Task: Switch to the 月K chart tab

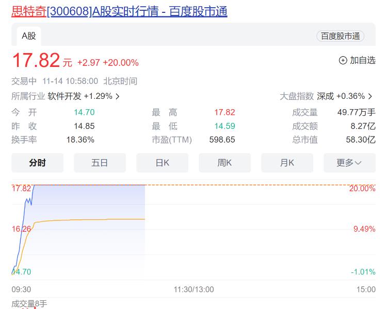Action: click(287, 163)
